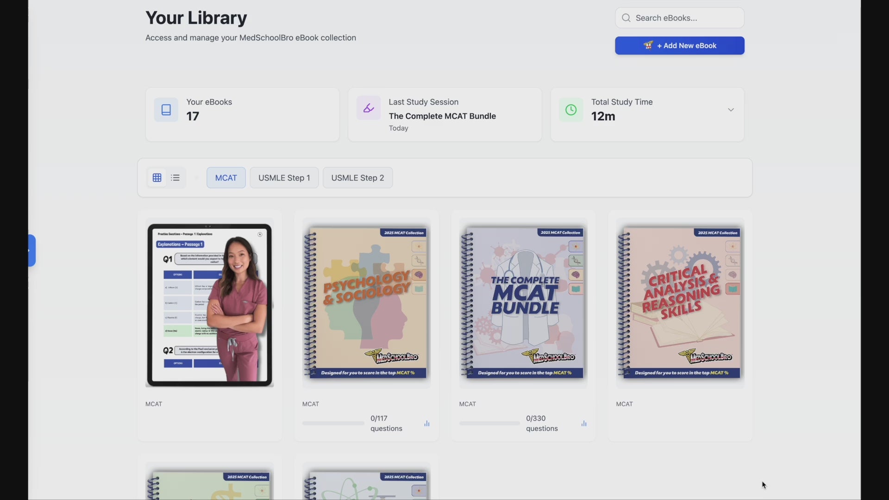Switch to list view

[x=175, y=177]
